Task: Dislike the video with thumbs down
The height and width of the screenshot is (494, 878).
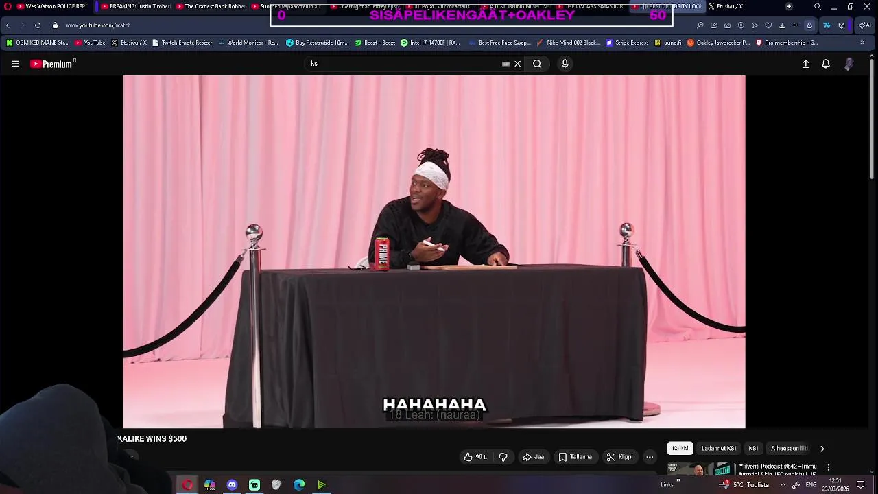Action: tap(503, 457)
